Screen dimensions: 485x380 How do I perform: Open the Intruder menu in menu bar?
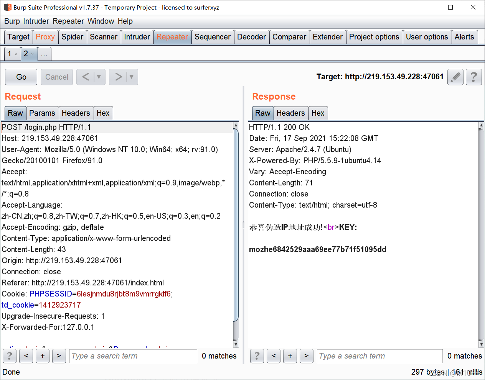pos(36,21)
